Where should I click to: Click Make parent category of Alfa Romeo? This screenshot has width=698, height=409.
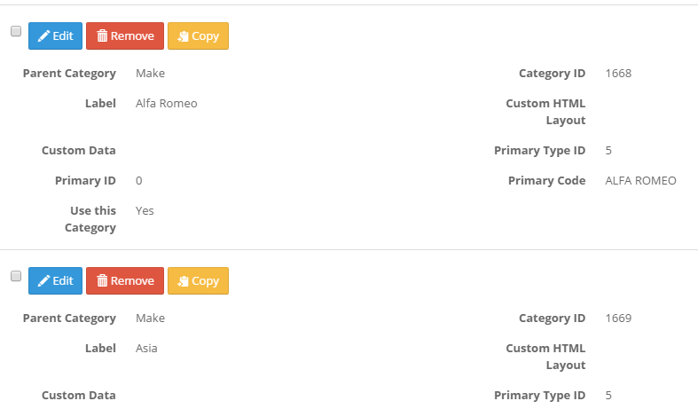151,73
